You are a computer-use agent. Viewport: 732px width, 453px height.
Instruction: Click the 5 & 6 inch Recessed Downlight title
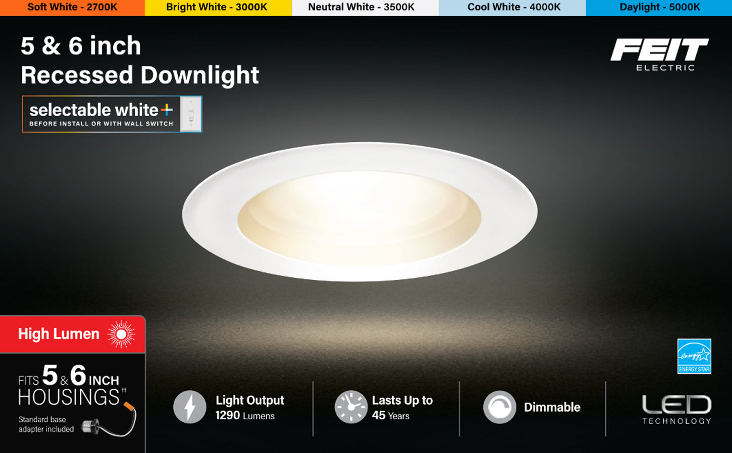pyautogui.click(x=140, y=60)
